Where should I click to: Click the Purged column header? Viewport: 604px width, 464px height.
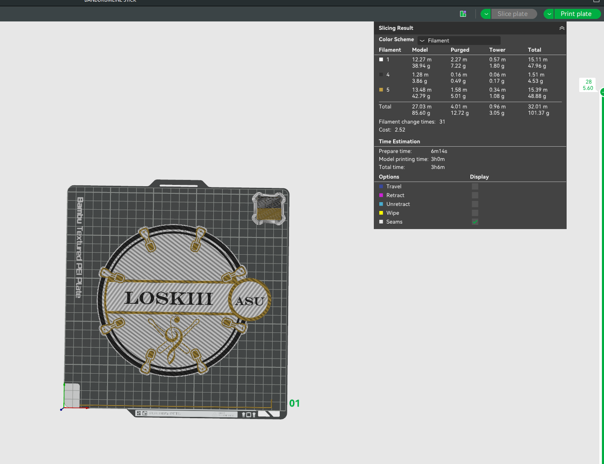pyautogui.click(x=460, y=50)
